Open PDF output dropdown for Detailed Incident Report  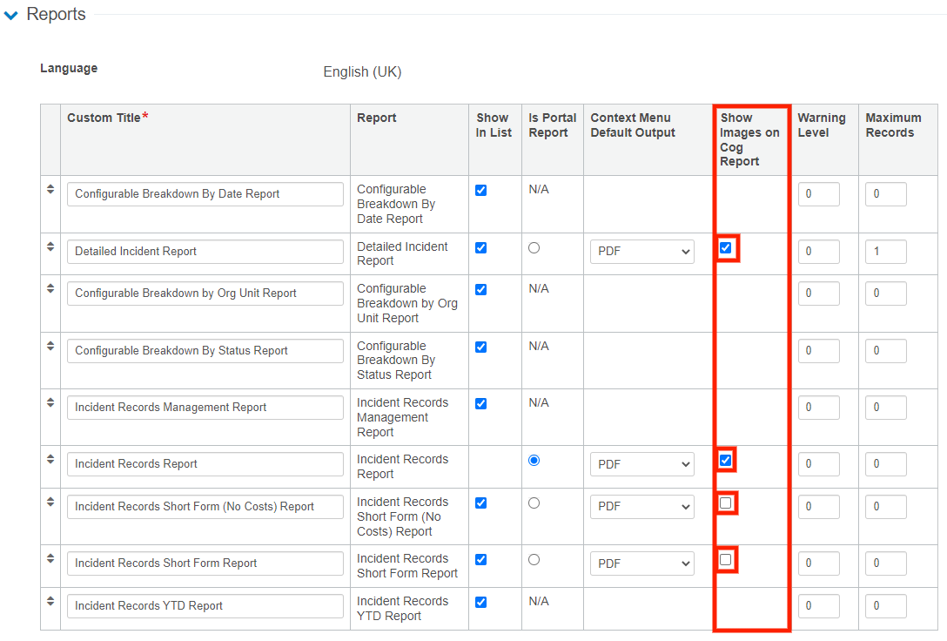642,253
